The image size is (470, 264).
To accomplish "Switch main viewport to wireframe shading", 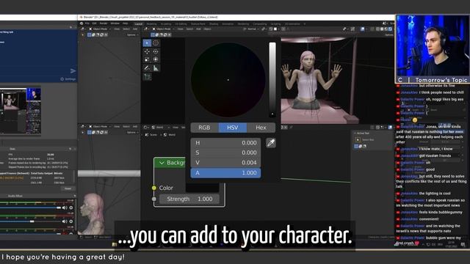I will click(377, 29).
